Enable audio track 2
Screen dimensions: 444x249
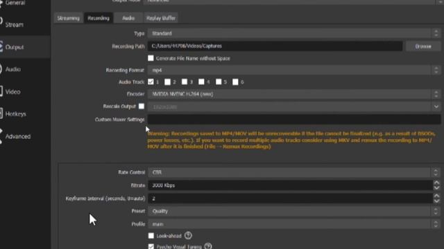[x=167, y=82]
